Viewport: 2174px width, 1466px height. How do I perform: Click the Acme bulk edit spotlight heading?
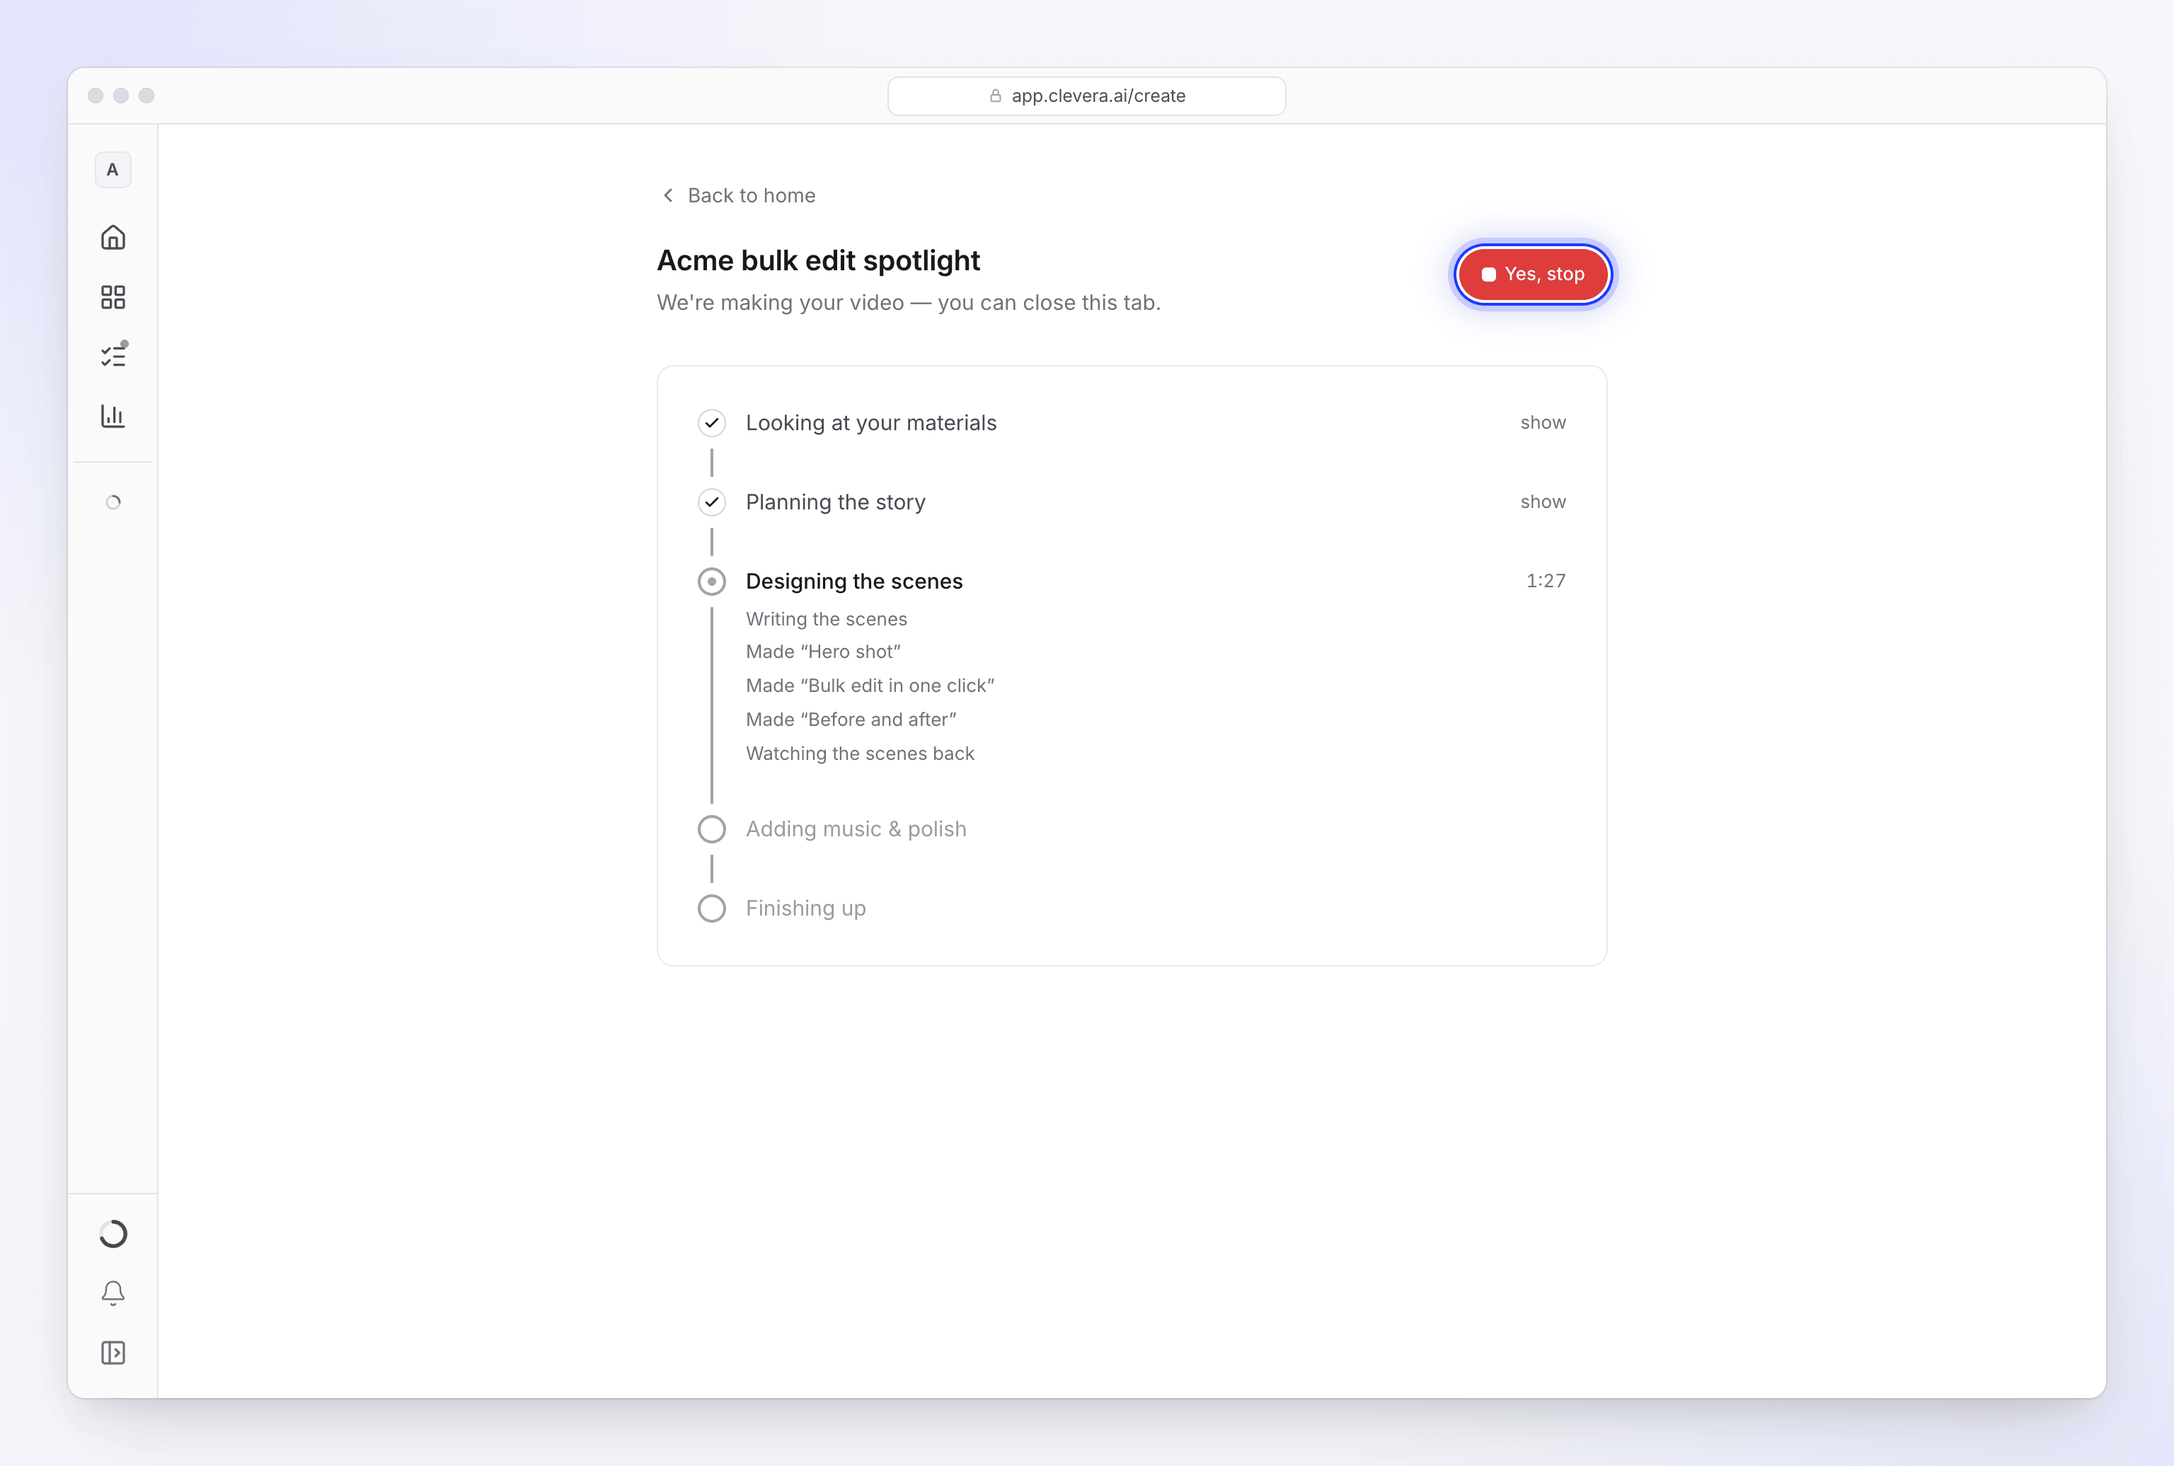818,260
